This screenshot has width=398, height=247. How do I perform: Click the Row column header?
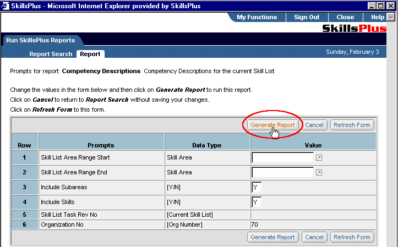[x=24, y=141]
